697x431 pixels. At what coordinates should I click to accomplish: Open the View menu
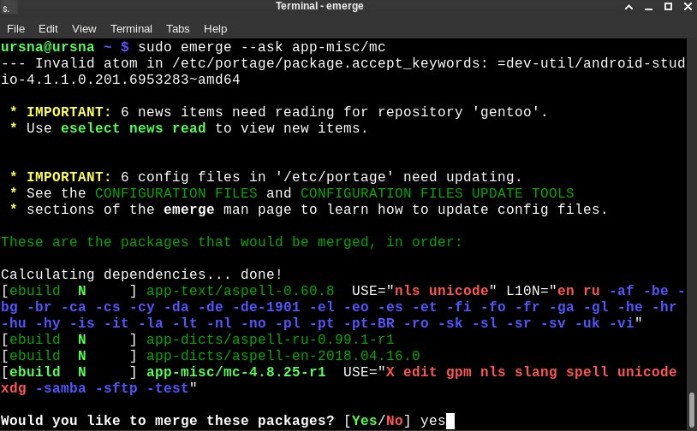(84, 29)
